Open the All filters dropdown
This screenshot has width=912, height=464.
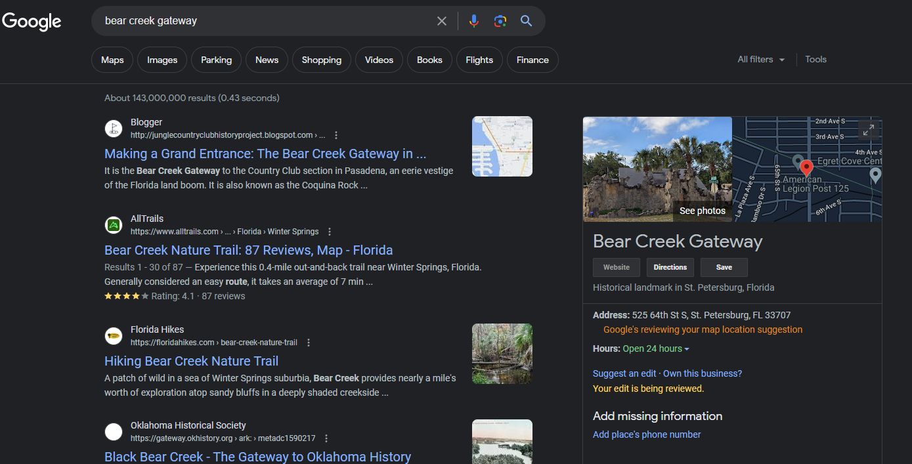coord(761,59)
